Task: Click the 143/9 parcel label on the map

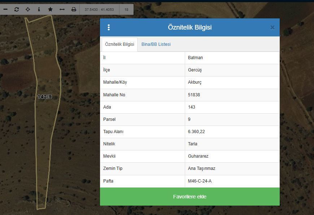Action: (45, 97)
